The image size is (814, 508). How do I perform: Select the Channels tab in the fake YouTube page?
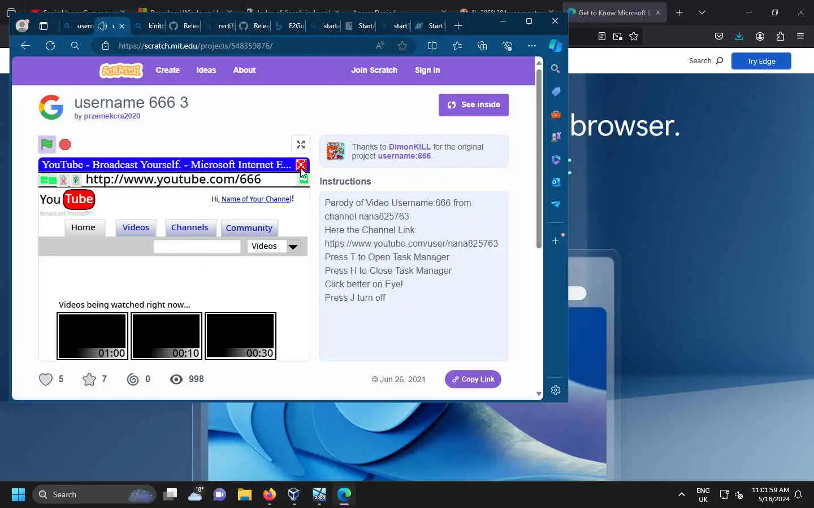[x=190, y=227]
